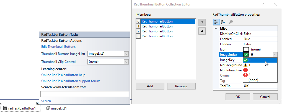Open Edit Thumbnail Buttons link
Viewport: 282px width, 112px height.
point(58,47)
